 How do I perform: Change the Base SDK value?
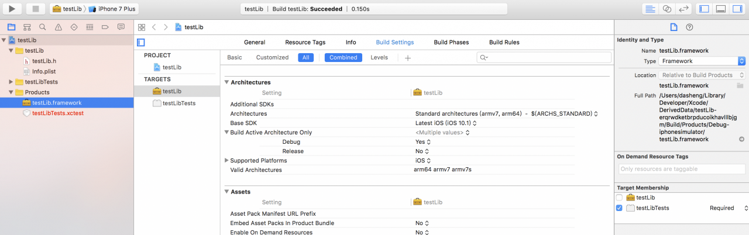coord(446,123)
